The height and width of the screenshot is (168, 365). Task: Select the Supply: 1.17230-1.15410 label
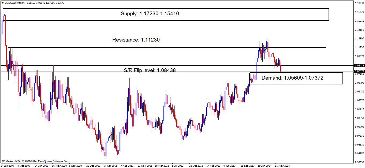(150, 14)
